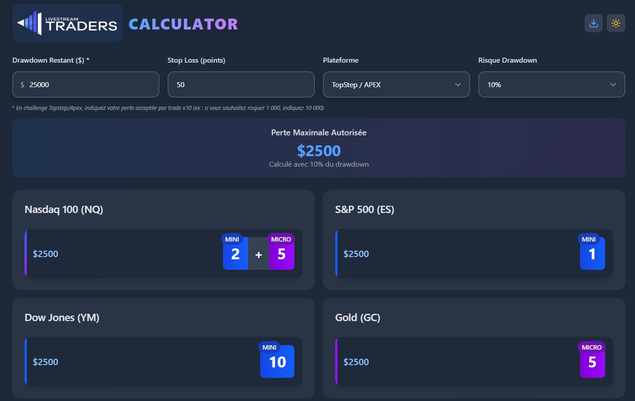
Task: Select the Nasdaq 100 (NQ) card
Action: [164, 240]
